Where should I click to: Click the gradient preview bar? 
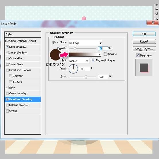[84, 54]
